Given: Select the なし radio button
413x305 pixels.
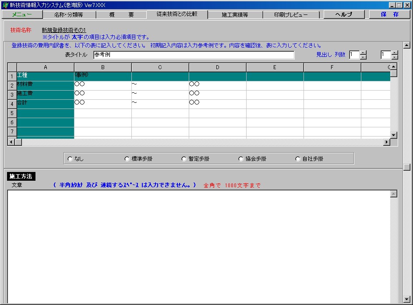Looking at the screenshot, I should coord(70,159).
